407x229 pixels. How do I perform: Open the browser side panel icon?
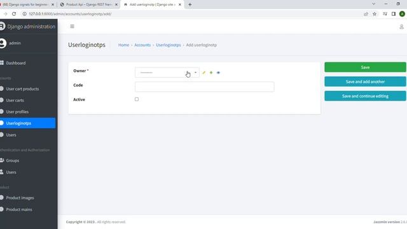pyautogui.click(x=394, y=14)
